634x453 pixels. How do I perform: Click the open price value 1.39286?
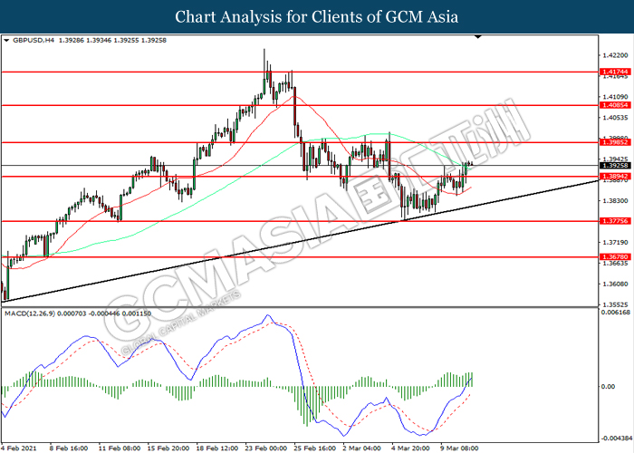(72, 41)
